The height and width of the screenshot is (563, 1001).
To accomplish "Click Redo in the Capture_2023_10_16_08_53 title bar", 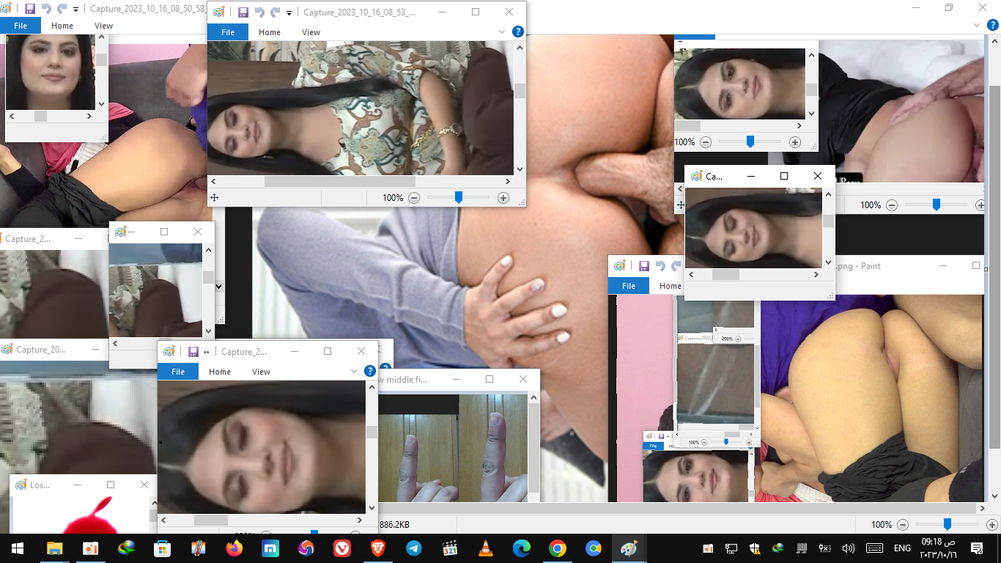I will tap(276, 12).
